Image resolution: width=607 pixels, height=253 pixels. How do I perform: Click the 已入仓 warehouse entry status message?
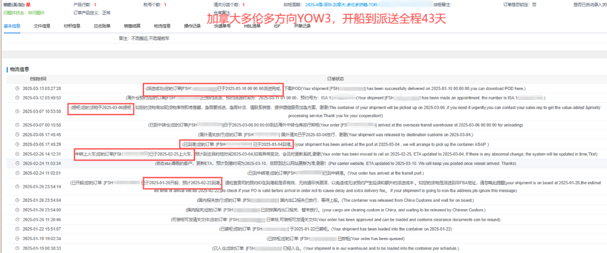point(335,248)
